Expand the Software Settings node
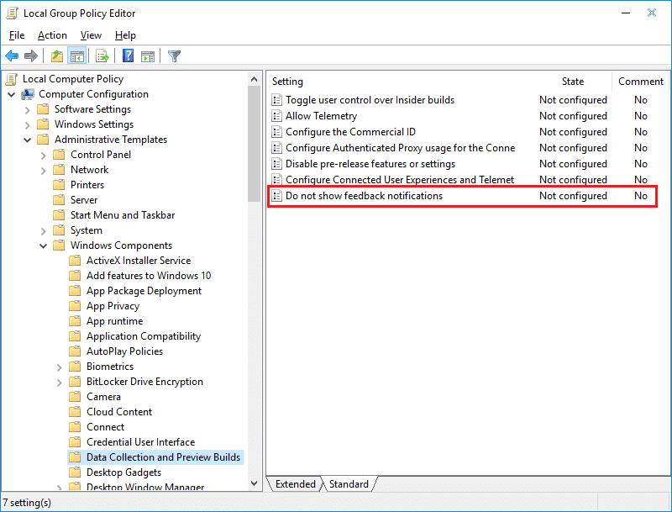The image size is (672, 512). pos(28,110)
